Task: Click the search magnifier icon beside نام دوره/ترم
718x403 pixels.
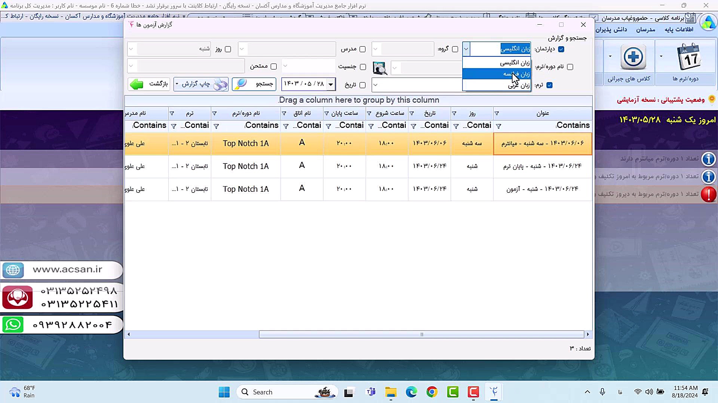Action: click(x=380, y=68)
